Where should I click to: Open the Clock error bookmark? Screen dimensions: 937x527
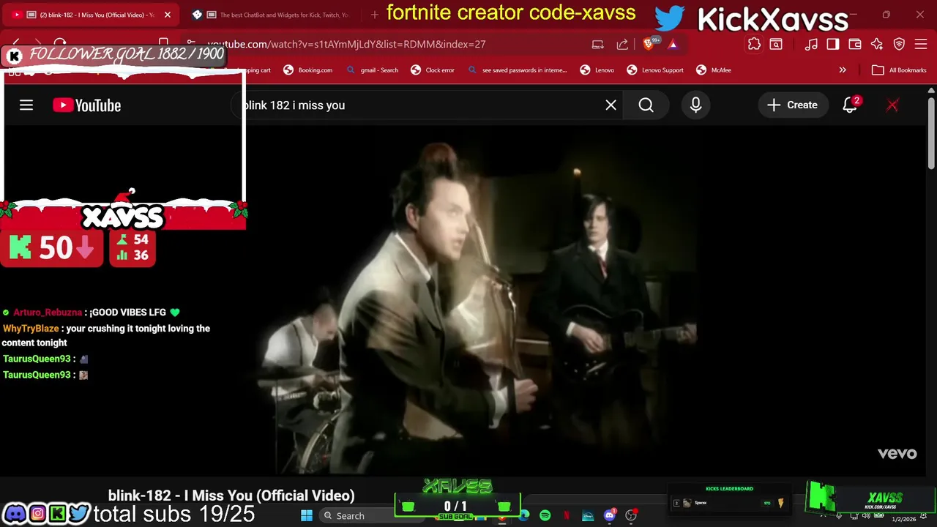coord(433,70)
